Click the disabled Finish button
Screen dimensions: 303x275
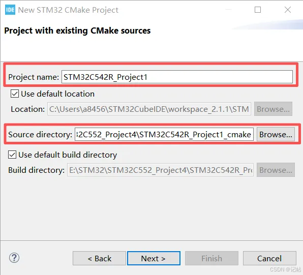[x=211, y=258]
